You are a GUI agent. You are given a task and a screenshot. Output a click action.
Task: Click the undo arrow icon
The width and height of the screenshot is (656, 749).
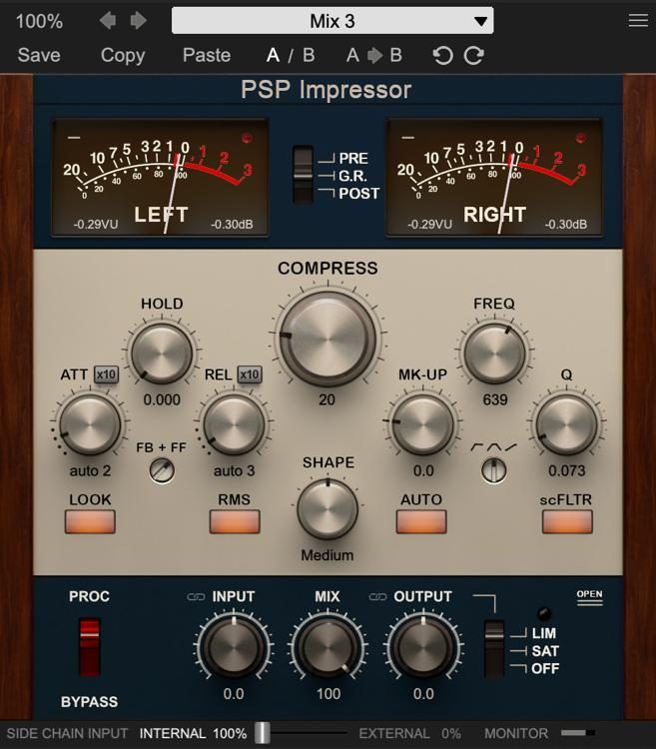[x=442, y=56]
